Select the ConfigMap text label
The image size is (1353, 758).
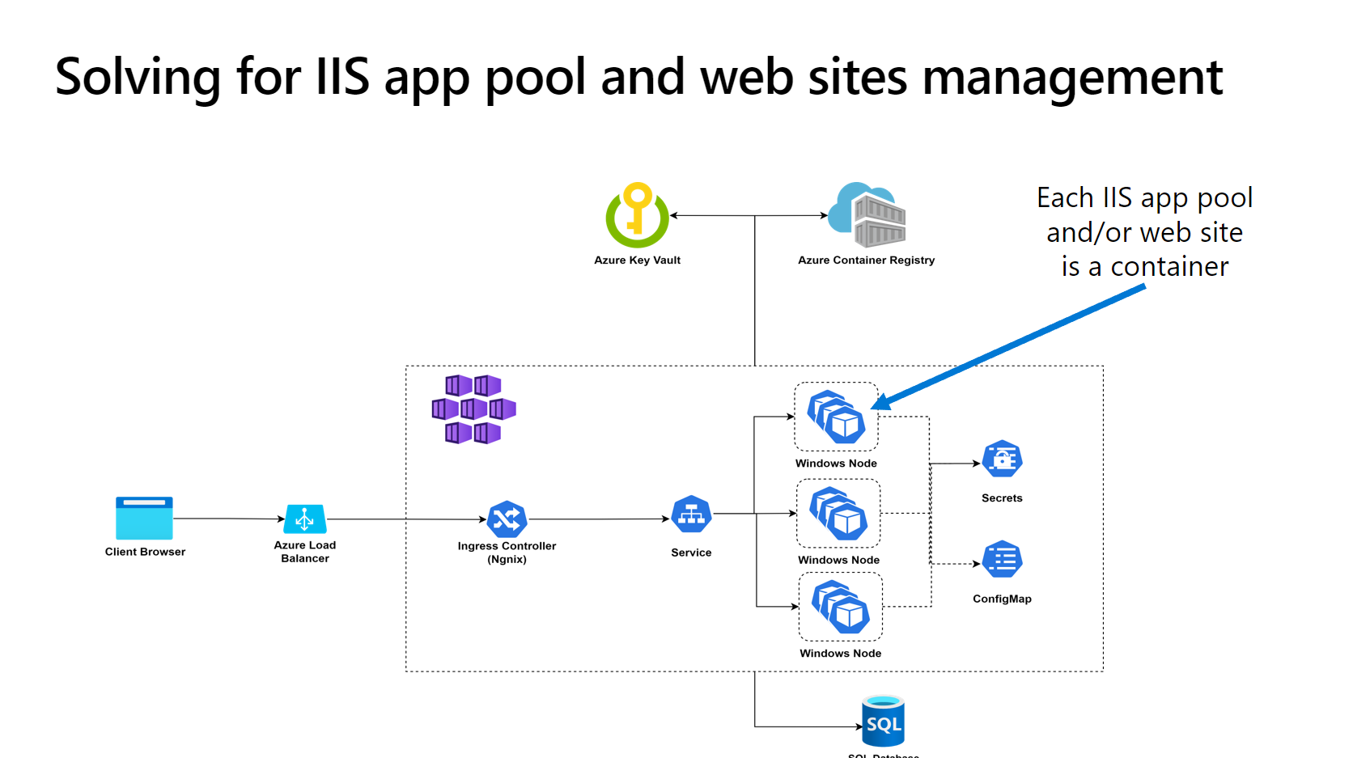[1002, 599]
